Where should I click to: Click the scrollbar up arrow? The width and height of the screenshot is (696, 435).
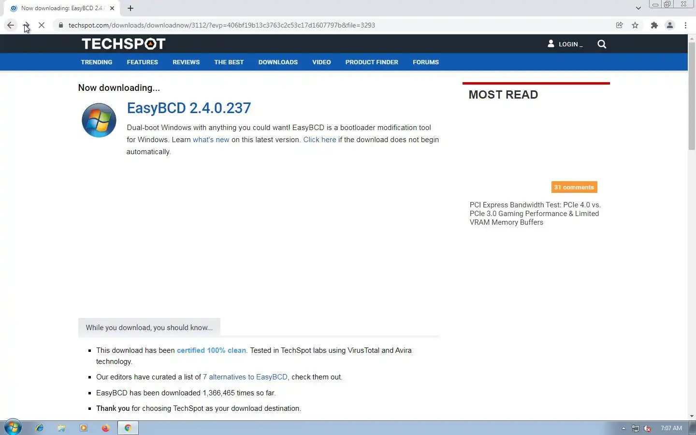tap(692, 38)
